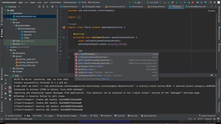Hide the Project panel with minus icon

[x=56, y=7]
